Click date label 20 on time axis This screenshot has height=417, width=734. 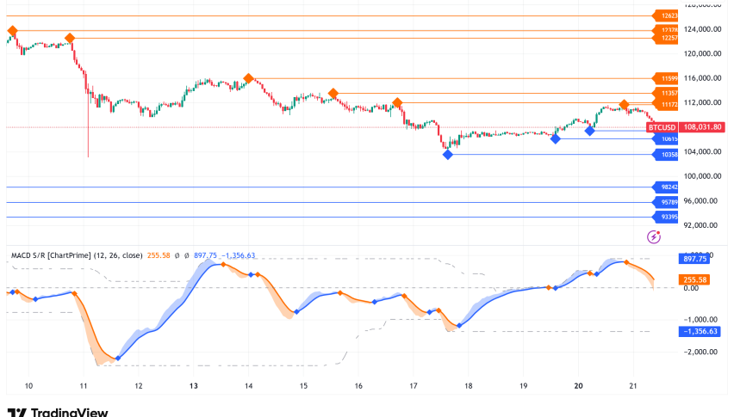[578, 386]
